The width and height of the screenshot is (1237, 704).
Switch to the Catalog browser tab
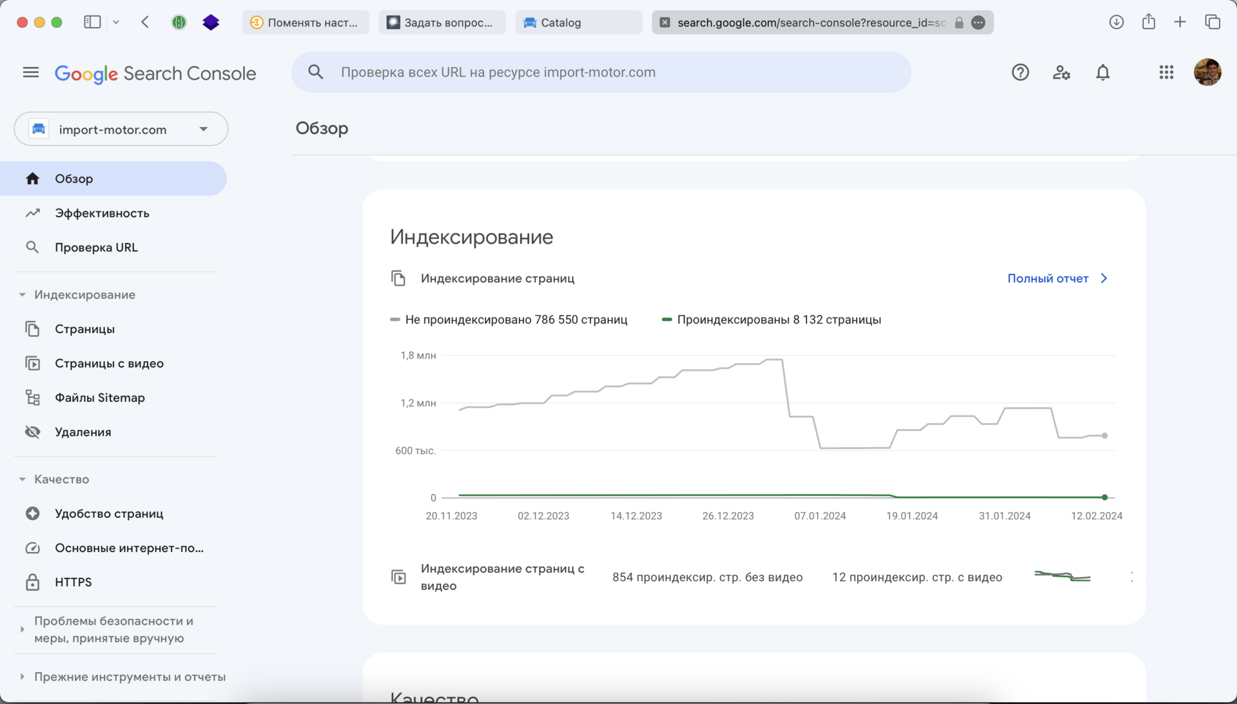578,23
